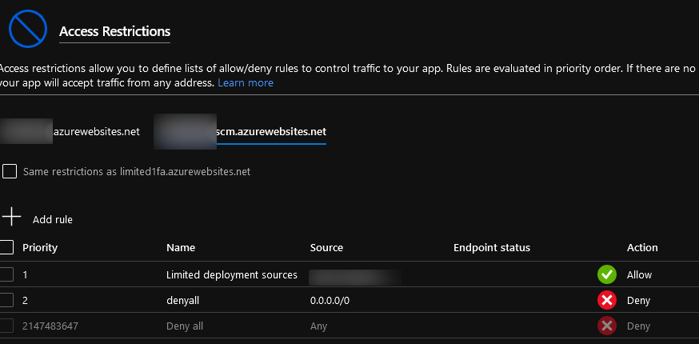
Task: Click the Access Restrictions blocked-circle icon
Action: (27, 31)
